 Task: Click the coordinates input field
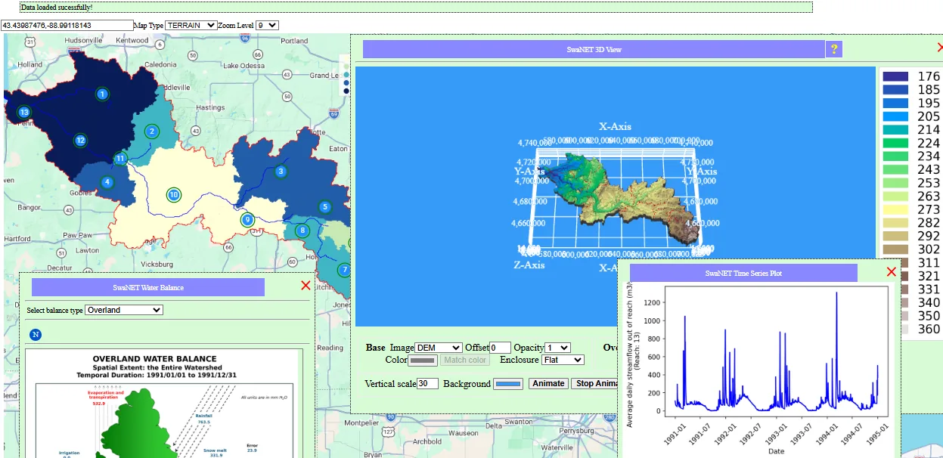pos(67,25)
